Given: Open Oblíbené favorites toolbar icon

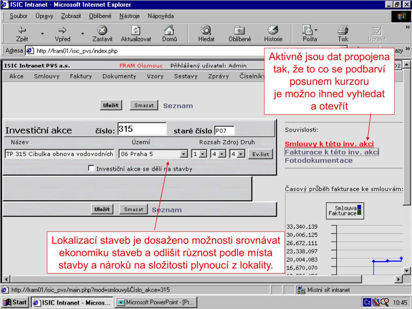Looking at the screenshot, I should 240,34.
